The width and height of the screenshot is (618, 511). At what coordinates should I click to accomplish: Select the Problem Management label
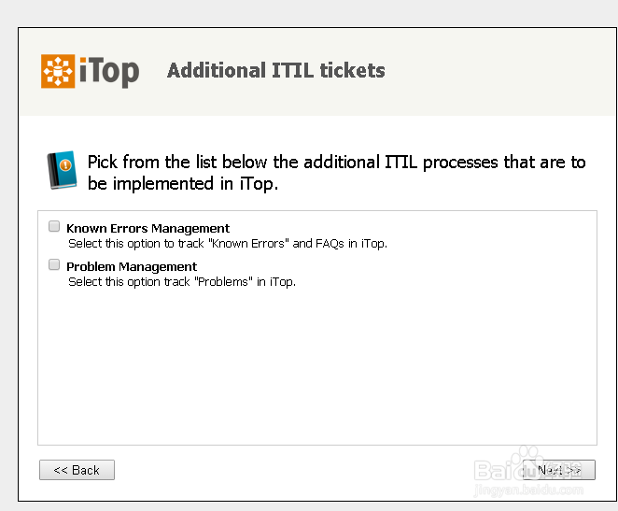point(132,266)
